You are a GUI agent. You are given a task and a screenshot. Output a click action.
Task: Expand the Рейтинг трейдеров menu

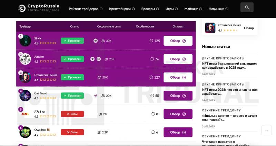86,9
